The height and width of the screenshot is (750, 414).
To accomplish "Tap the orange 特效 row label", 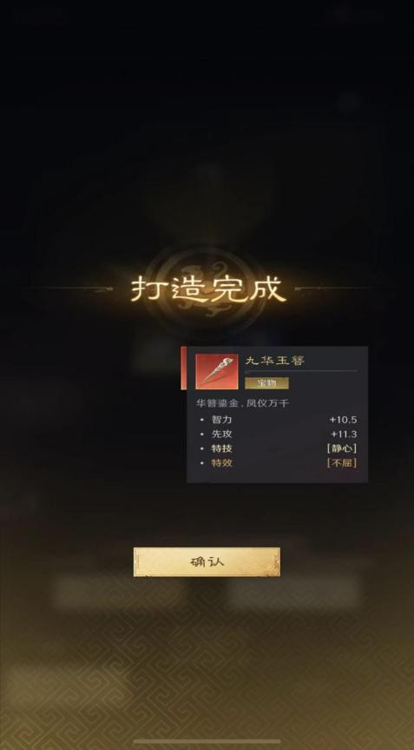I will pyautogui.click(x=221, y=463).
